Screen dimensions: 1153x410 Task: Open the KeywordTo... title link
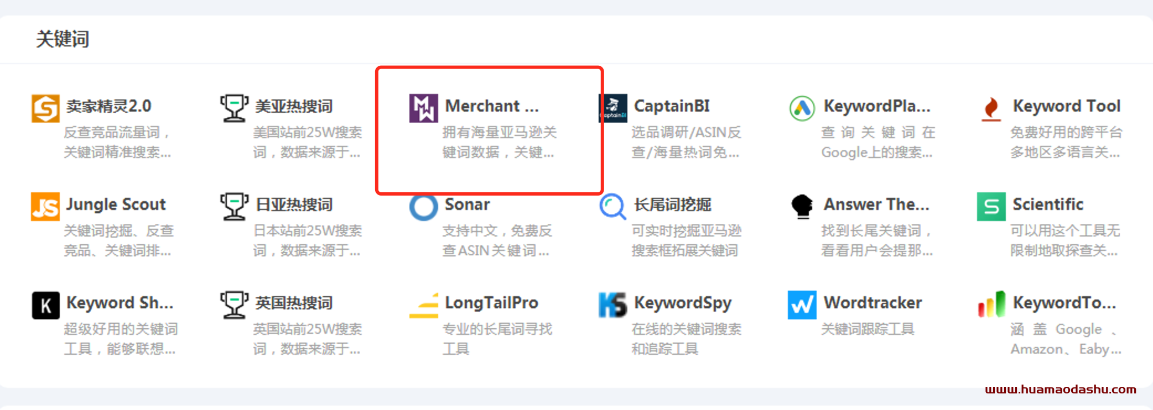point(1064,302)
